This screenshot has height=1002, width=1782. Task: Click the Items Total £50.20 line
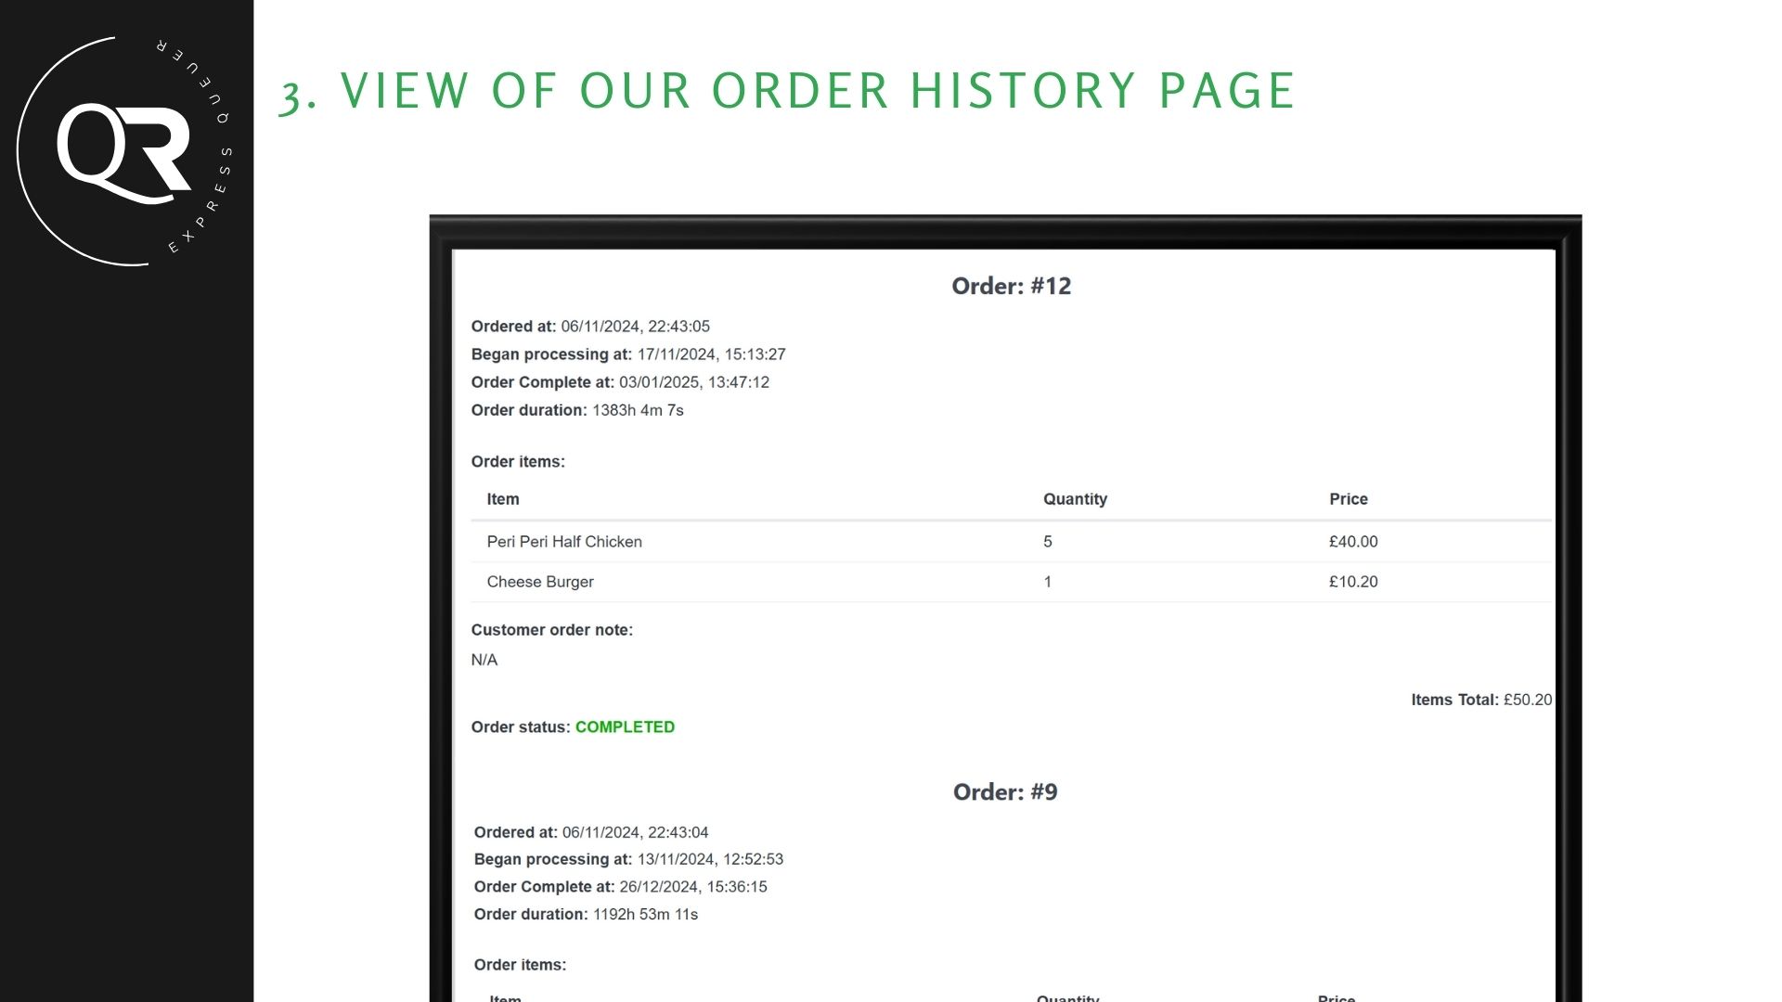pos(1480,700)
